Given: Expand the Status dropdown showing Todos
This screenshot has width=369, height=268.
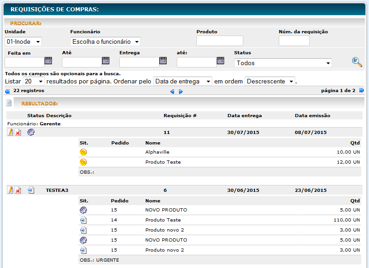Looking at the screenshot, I should point(283,63).
